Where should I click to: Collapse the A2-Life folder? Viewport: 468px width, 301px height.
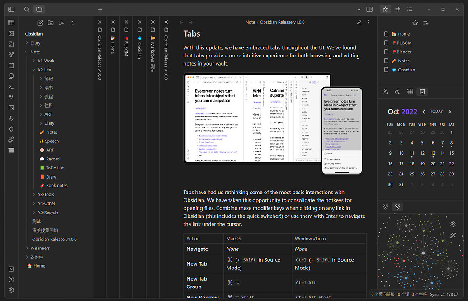pos(44,70)
